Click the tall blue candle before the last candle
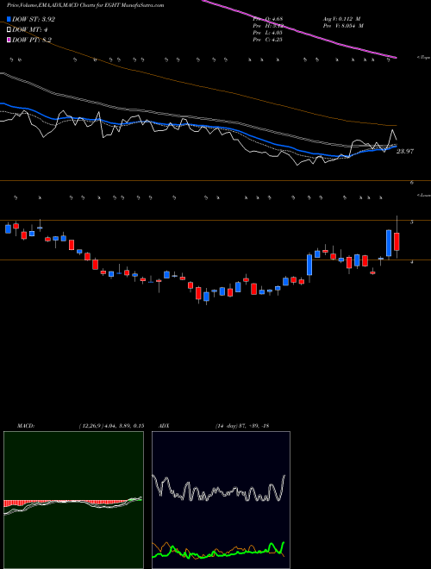The height and width of the screenshot is (569, 431). pos(389,243)
